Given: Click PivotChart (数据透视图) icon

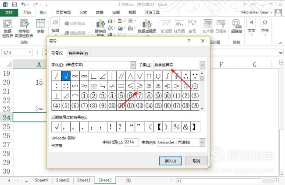Looking at the screenshot, I should coord(147,26).
